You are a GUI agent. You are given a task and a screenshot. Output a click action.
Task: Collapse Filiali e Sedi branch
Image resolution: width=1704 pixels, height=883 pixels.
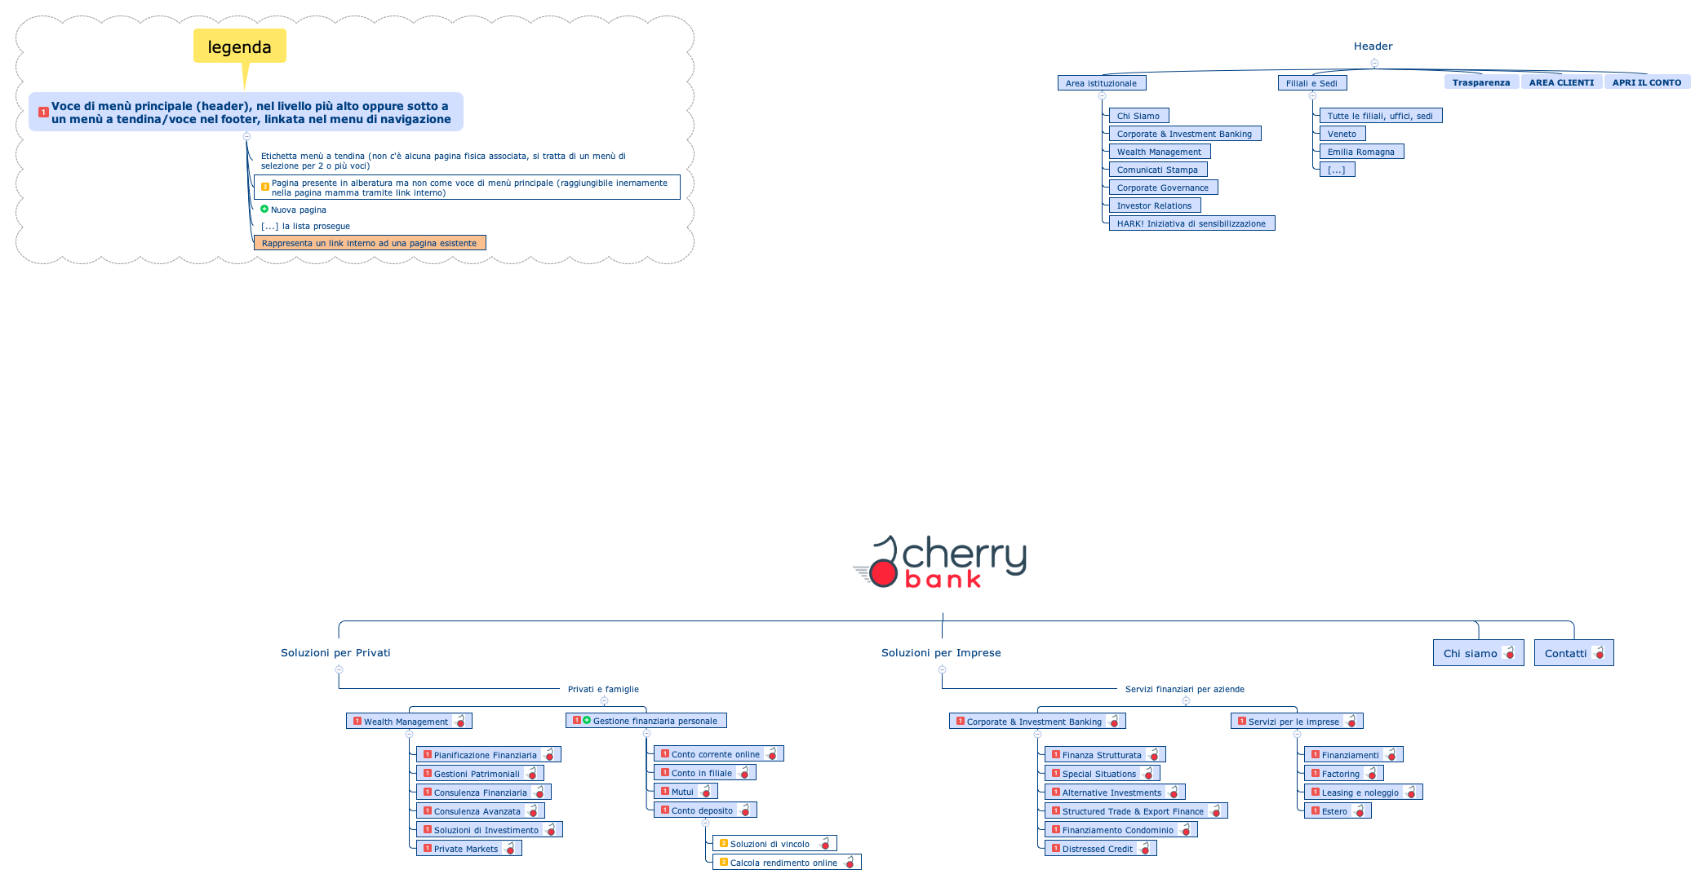tap(1312, 95)
